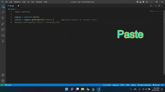
Task: Click the remote window indicator in status bar
Action: click(2, 85)
